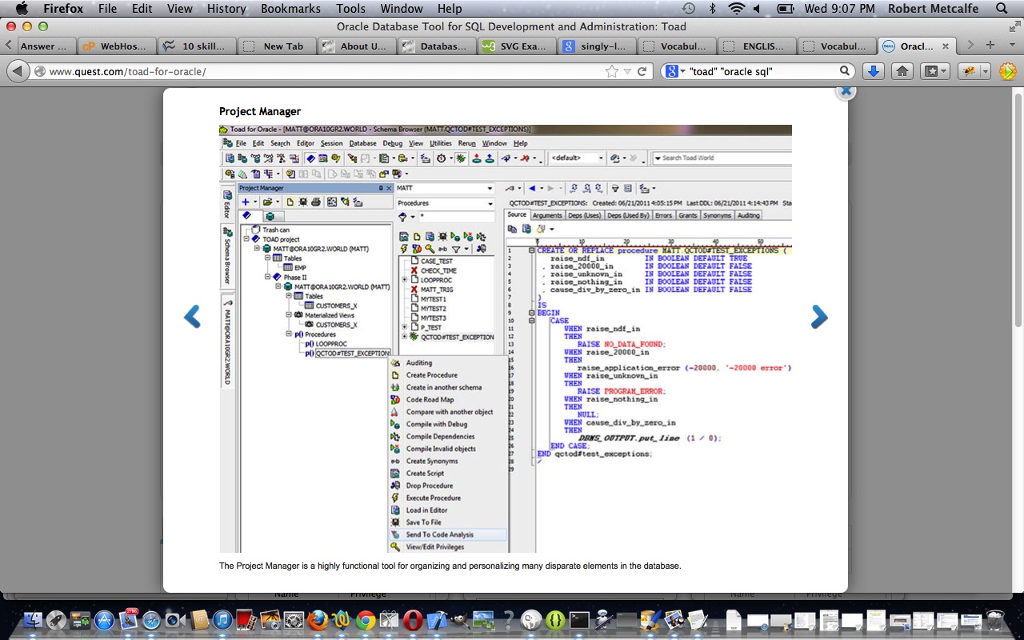Open the Procedures object type dropdown
Viewport: 1024px width, 640px height.
point(490,203)
